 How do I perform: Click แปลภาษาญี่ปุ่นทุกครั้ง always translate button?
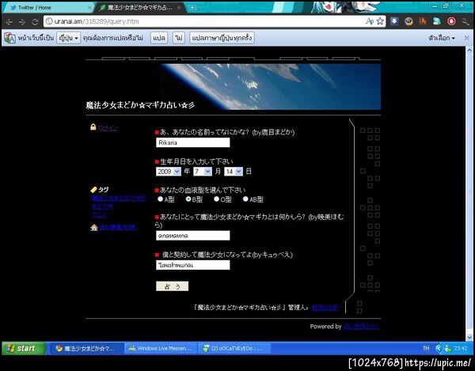tap(222, 38)
